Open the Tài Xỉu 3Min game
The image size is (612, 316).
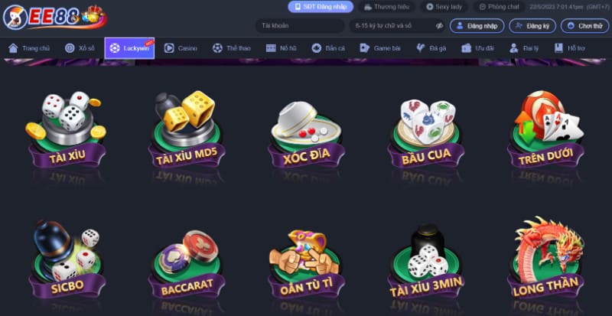click(x=426, y=261)
